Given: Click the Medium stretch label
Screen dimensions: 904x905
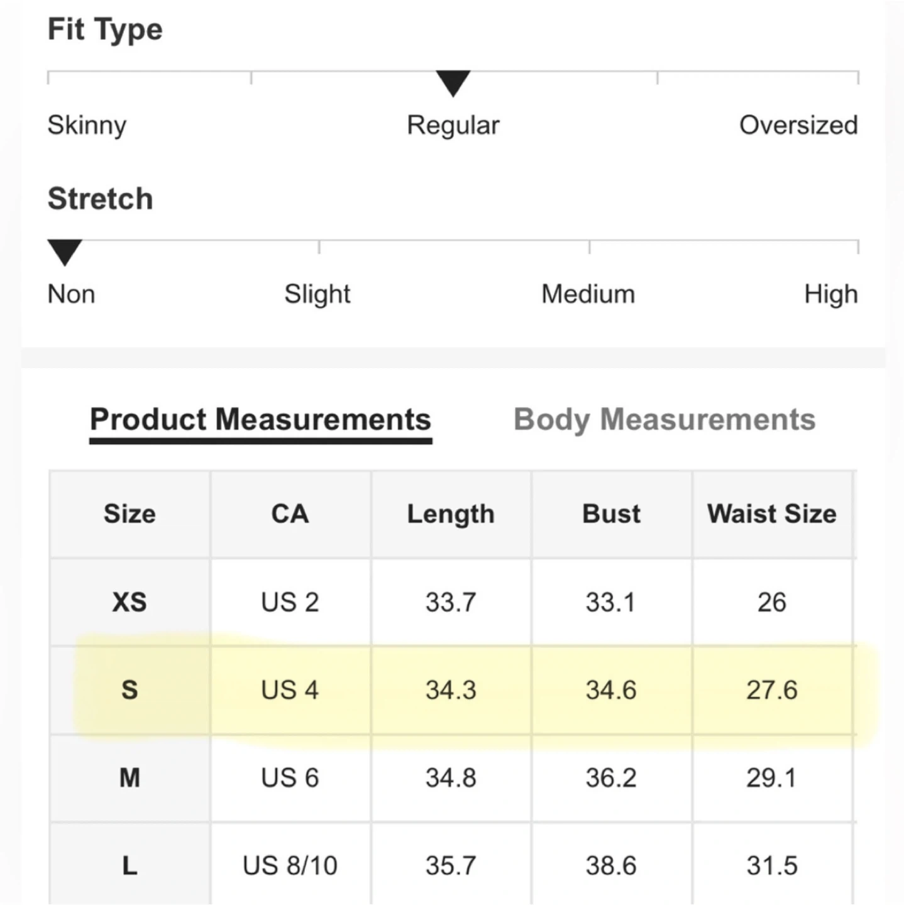Looking at the screenshot, I should [588, 294].
